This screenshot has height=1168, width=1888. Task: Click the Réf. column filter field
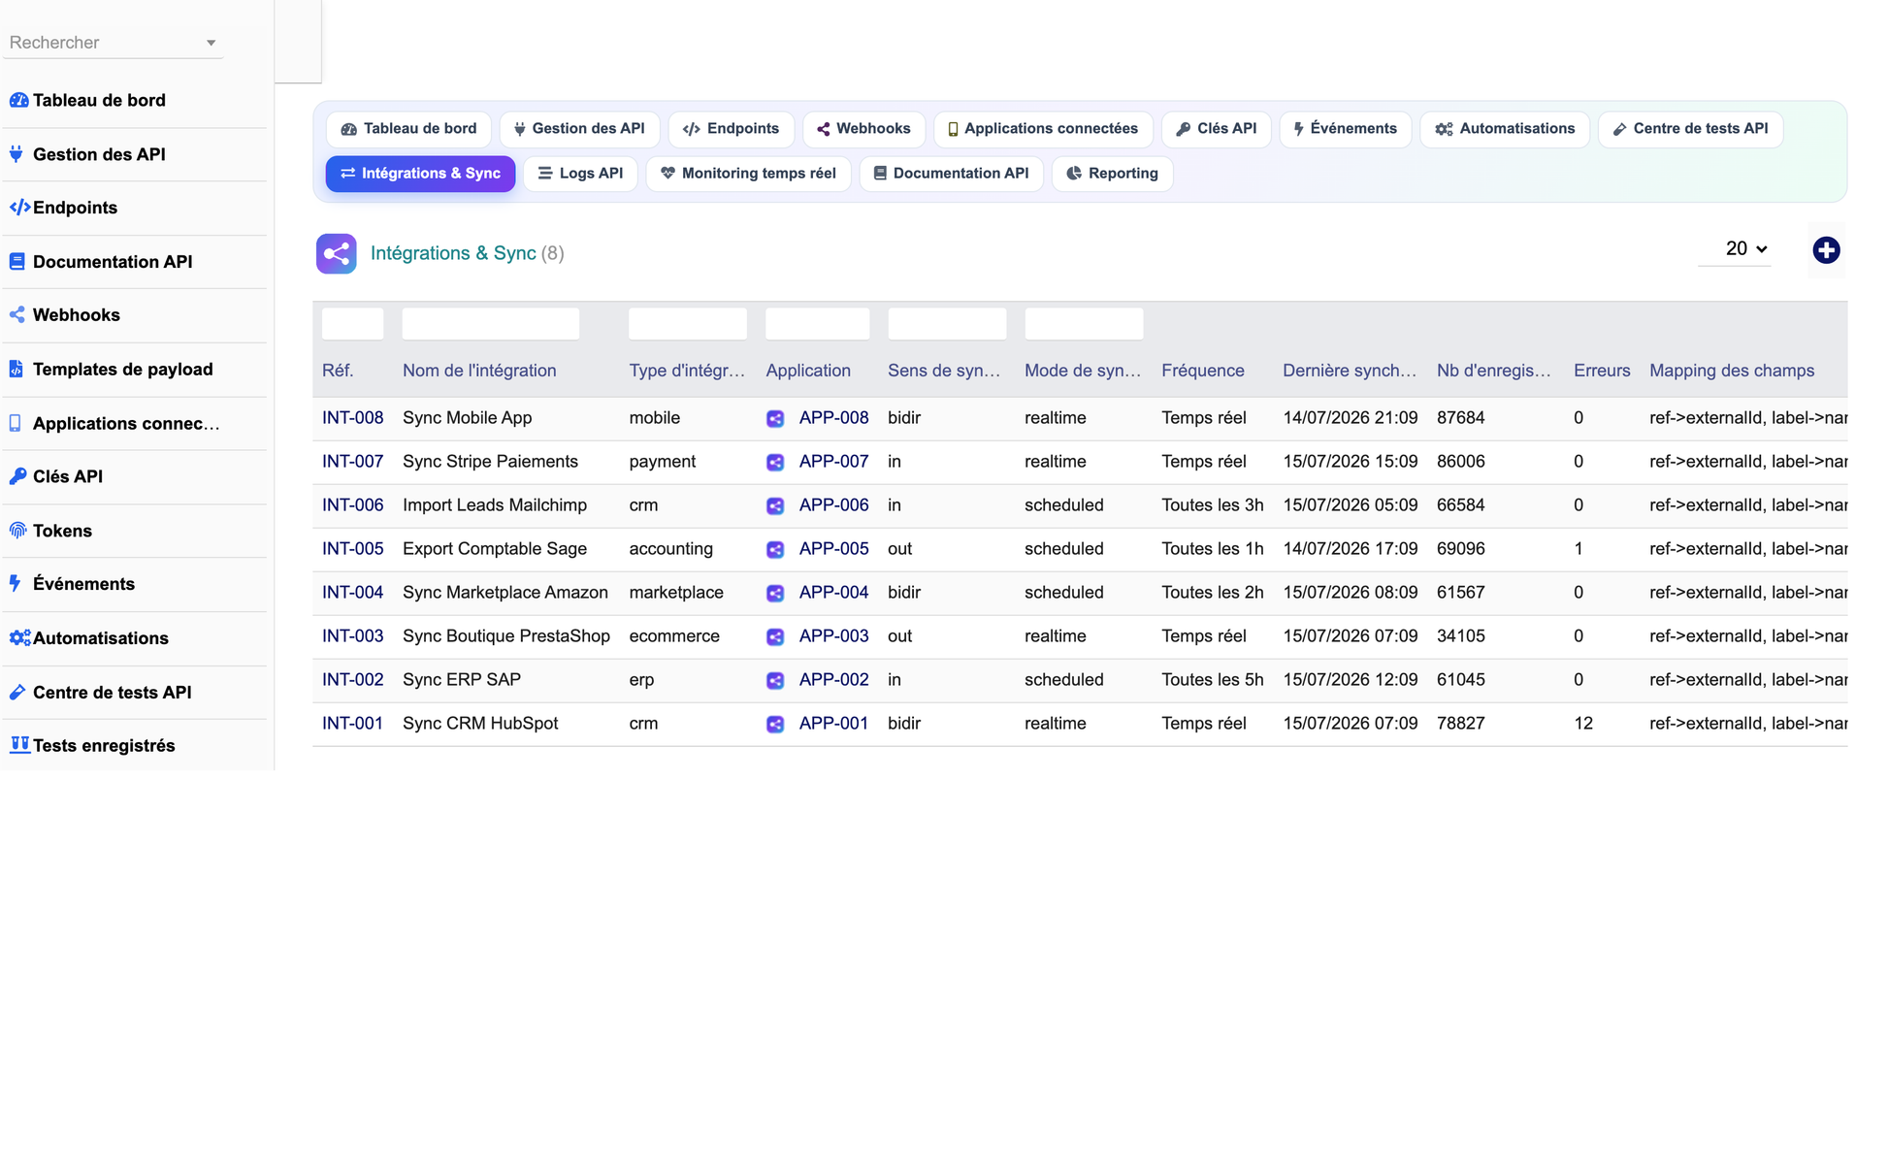[352, 324]
